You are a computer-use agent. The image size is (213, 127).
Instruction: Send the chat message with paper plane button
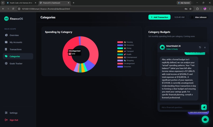click(204, 107)
